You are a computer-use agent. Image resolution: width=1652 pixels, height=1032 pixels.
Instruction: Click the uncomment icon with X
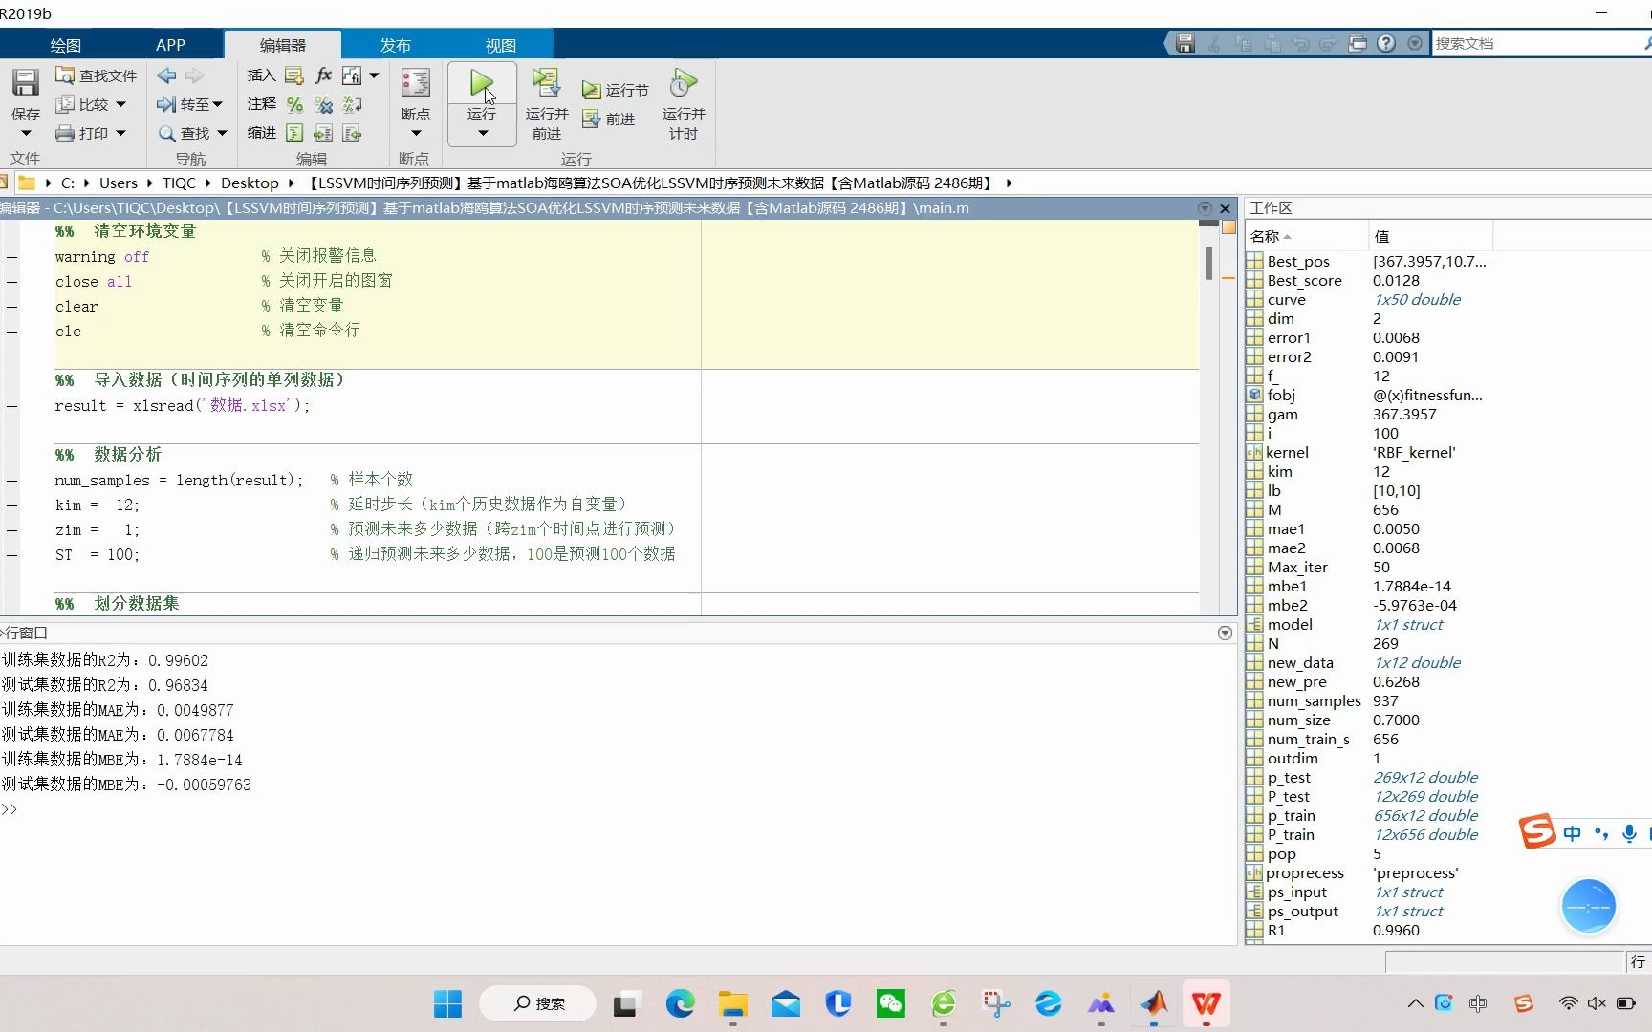[323, 104]
